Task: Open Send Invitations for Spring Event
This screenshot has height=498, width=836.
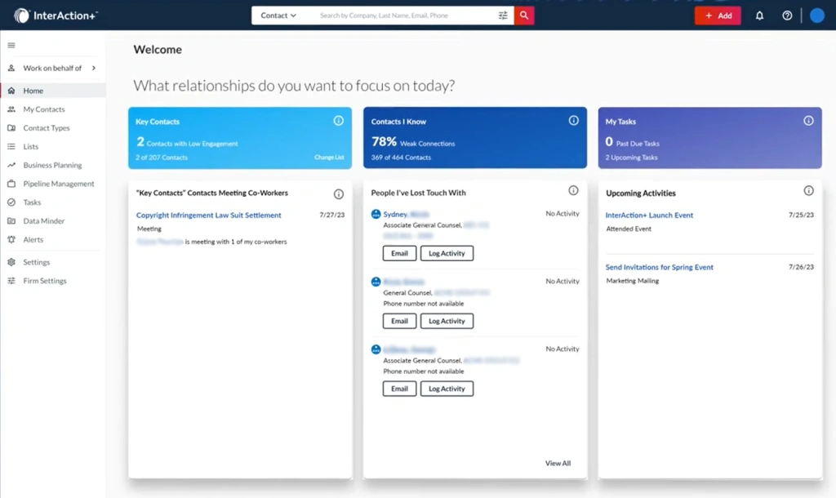Action: [x=659, y=267]
